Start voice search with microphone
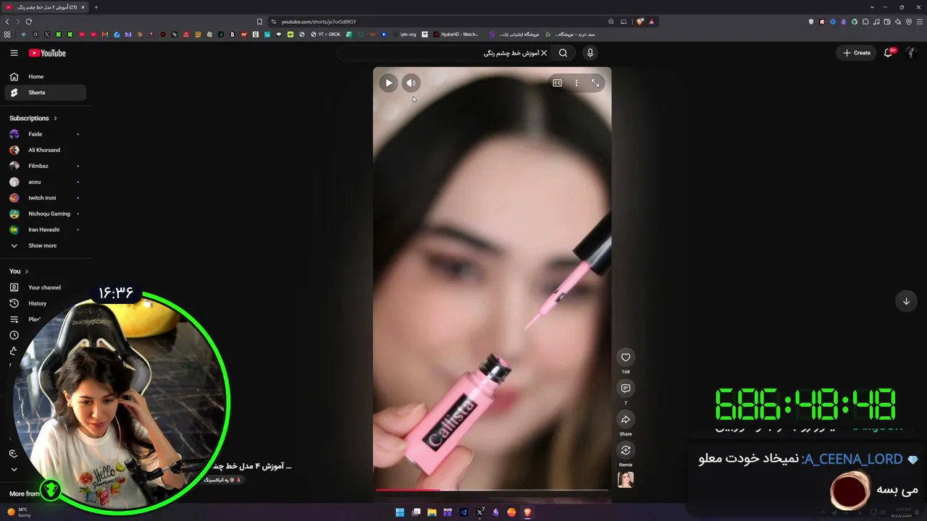 click(590, 53)
